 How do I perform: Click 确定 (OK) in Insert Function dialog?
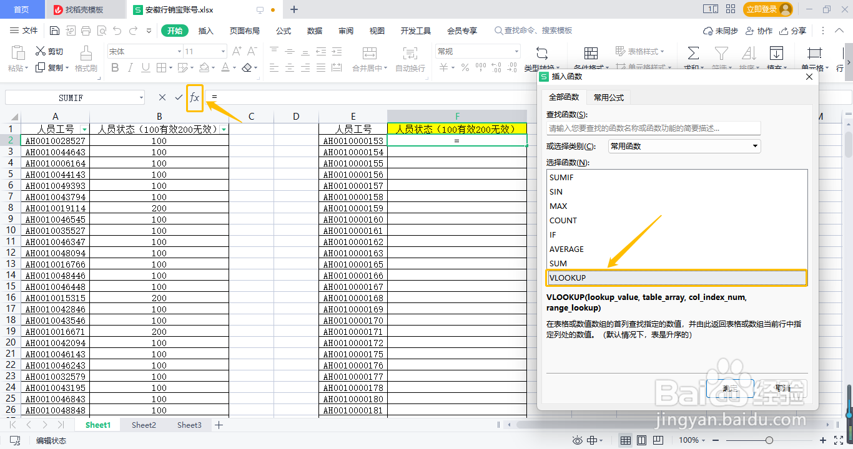pos(730,388)
